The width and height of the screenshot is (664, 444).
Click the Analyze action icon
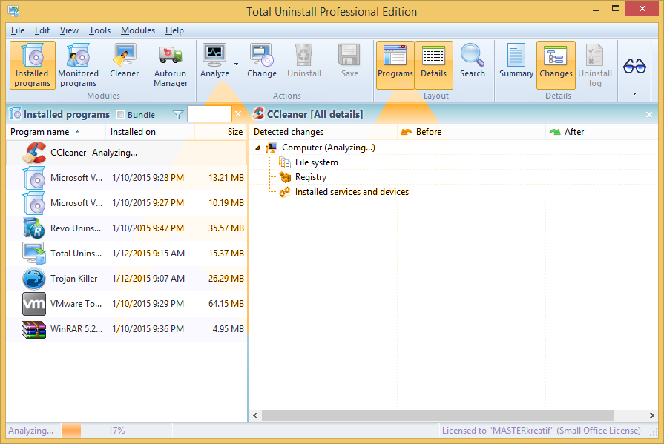214,55
